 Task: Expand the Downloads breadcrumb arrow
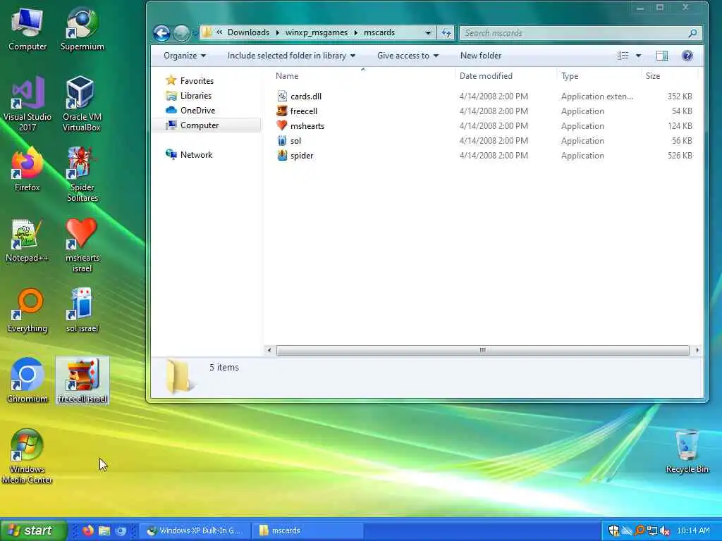click(x=277, y=32)
